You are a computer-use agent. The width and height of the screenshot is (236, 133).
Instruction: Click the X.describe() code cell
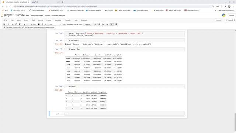coord(125,49)
